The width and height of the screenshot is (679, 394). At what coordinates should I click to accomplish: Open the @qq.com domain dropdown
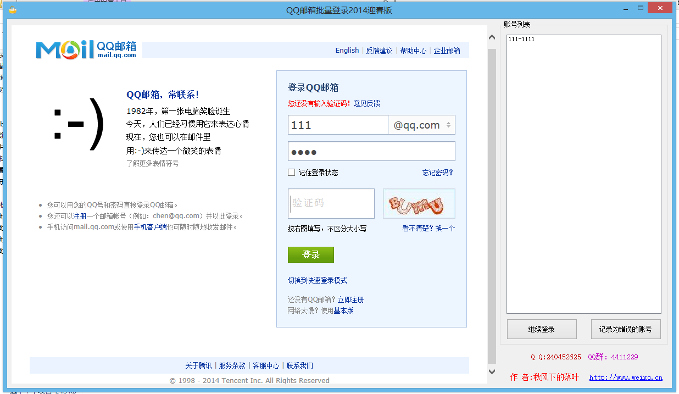point(422,125)
